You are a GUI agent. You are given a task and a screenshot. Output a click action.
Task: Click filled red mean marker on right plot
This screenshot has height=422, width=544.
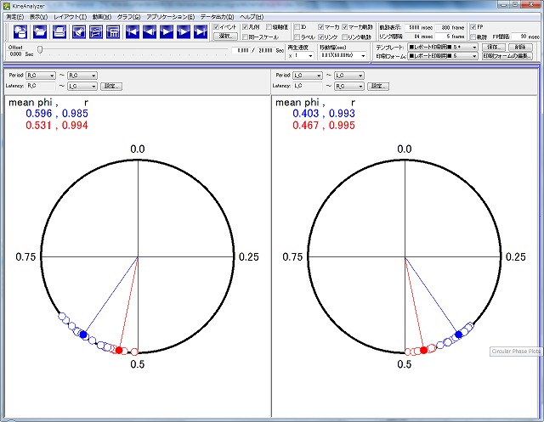pyautogui.click(x=423, y=350)
